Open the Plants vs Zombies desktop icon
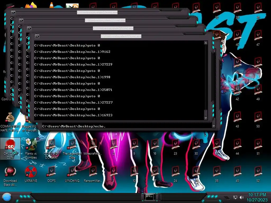 tap(31, 149)
